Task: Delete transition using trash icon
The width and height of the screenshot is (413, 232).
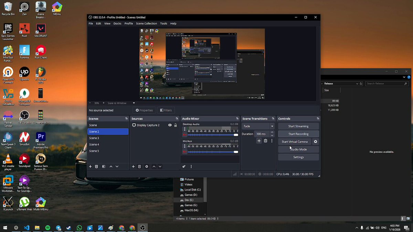Action: pyautogui.click(x=266, y=141)
